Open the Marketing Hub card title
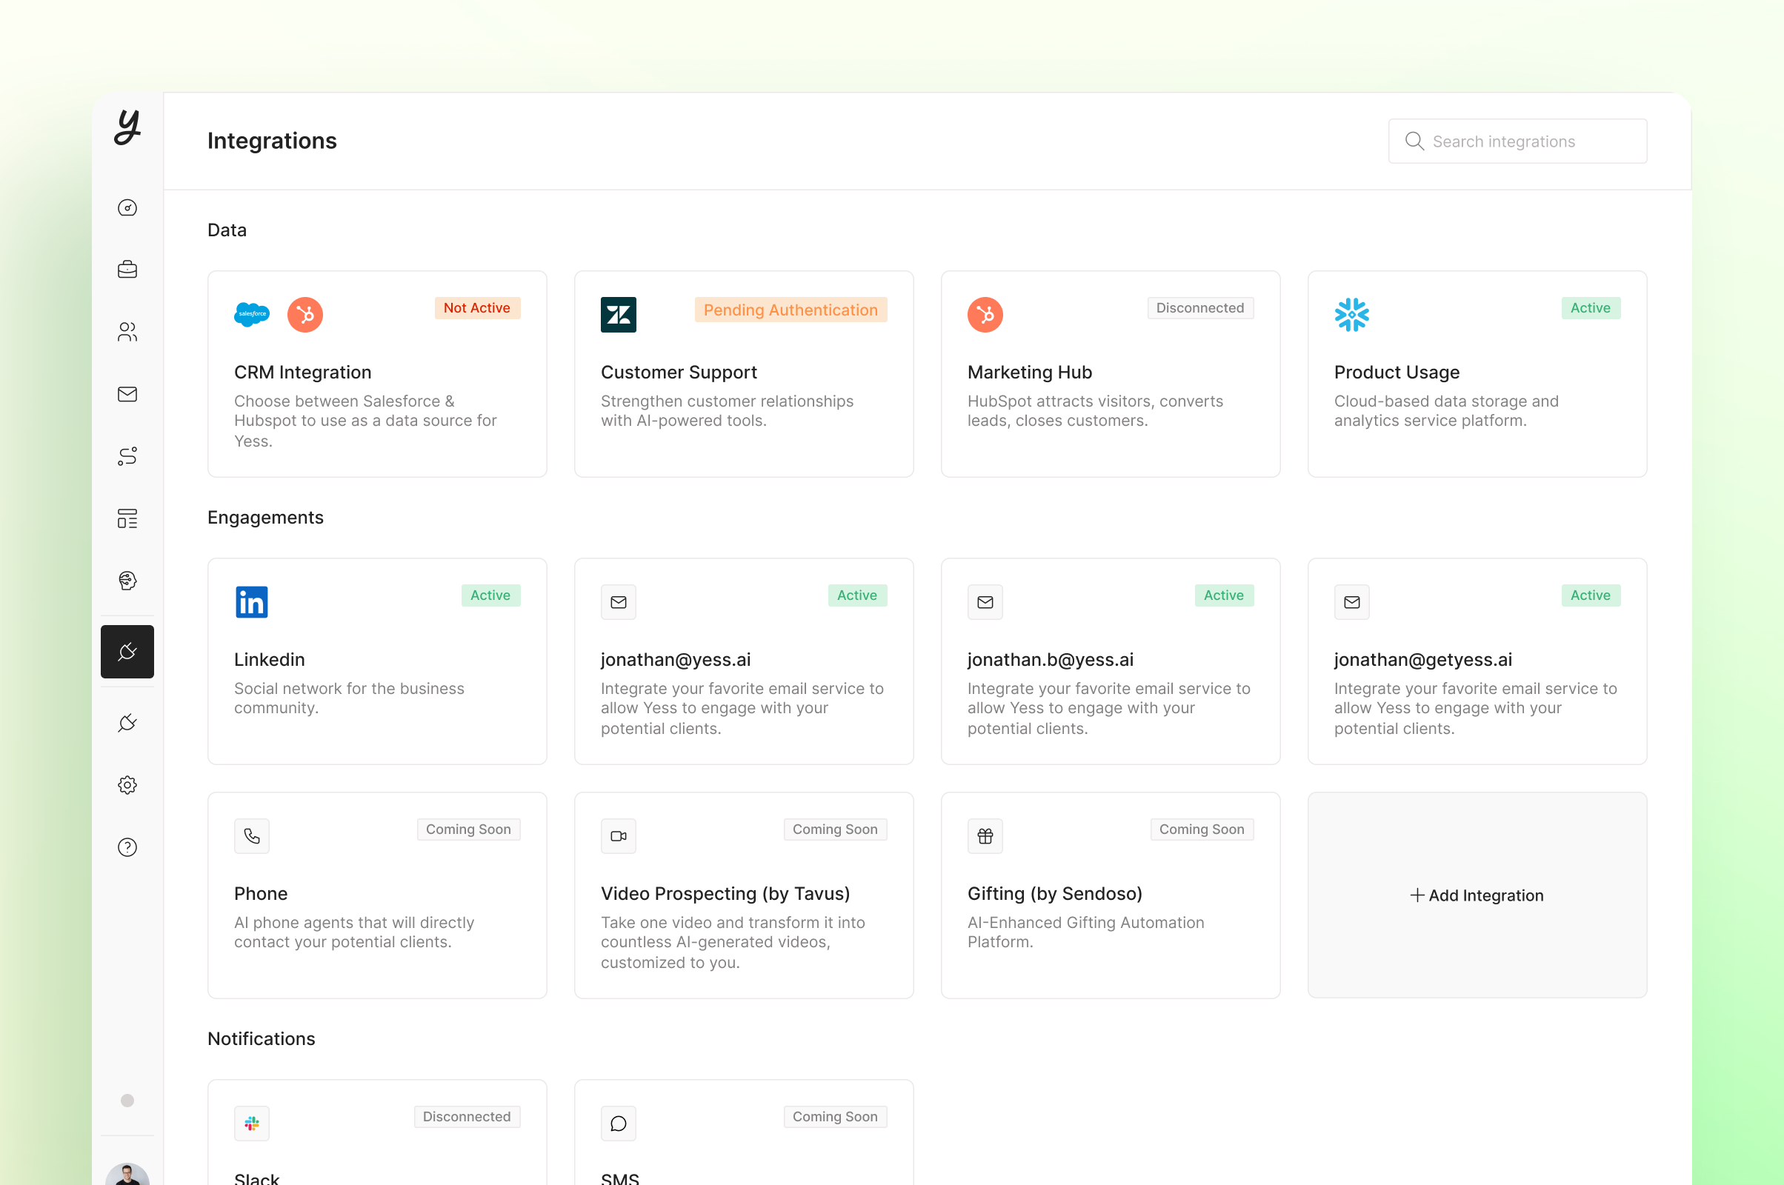The width and height of the screenshot is (1784, 1185). [1030, 372]
